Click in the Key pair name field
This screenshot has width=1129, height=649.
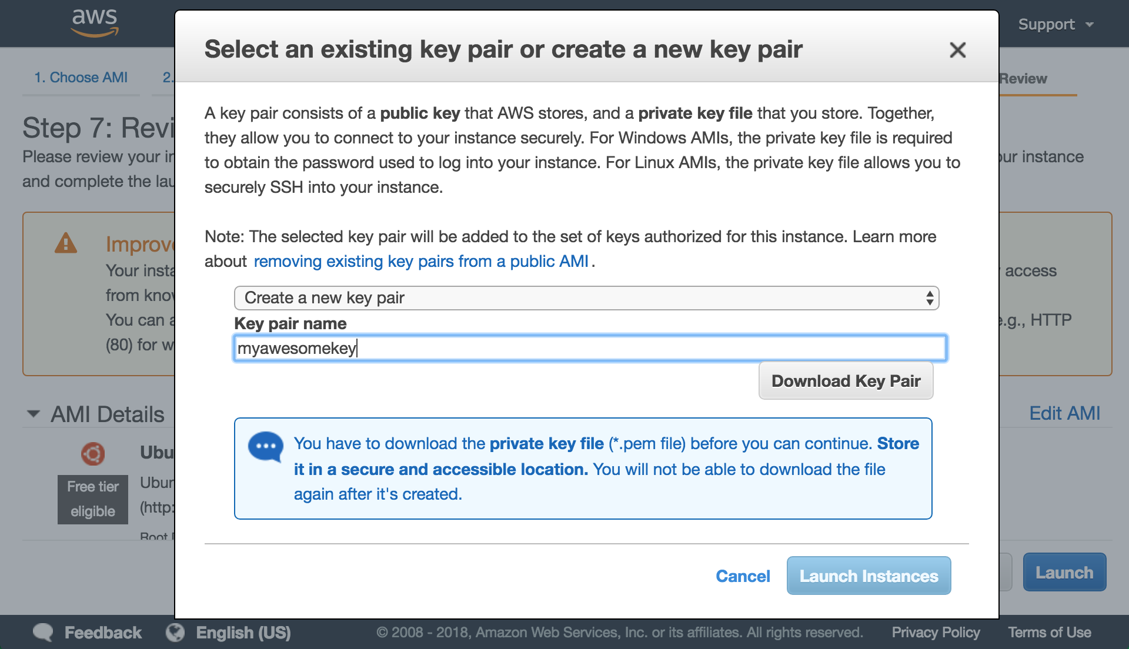(x=590, y=349)
